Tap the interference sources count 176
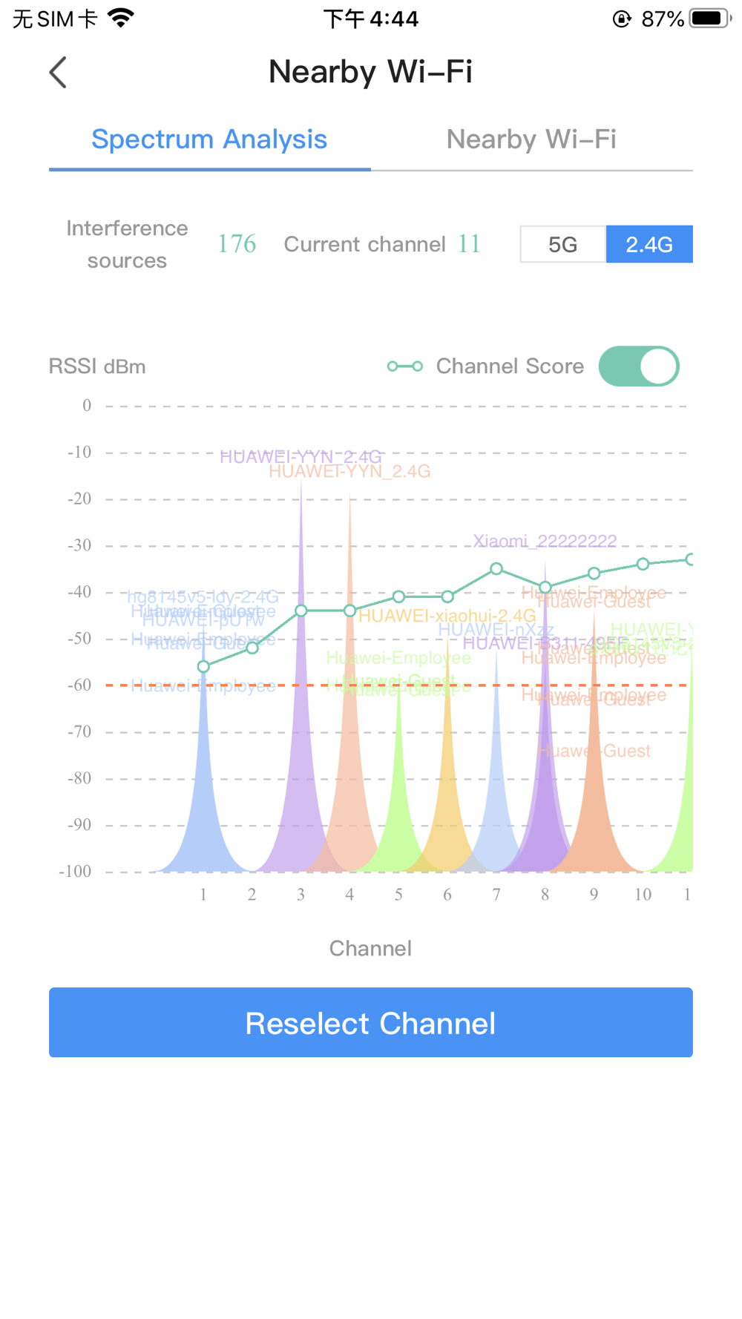The height and width of the screenshot is (1319, 742). 237,244
